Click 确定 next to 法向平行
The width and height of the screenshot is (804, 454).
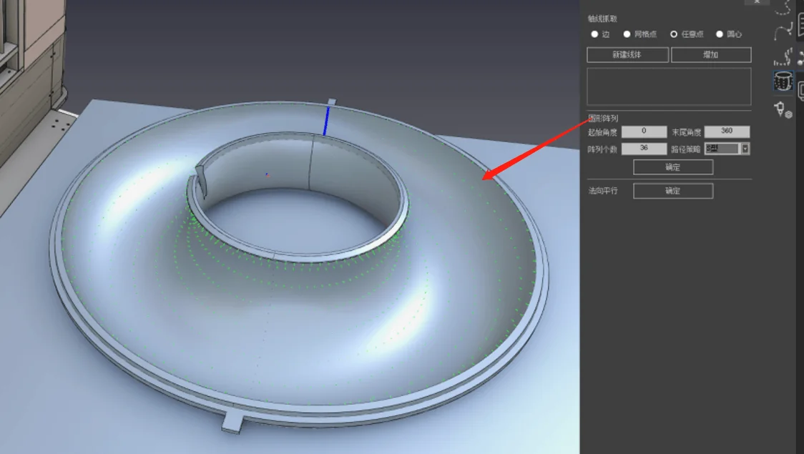pos(672,191)
